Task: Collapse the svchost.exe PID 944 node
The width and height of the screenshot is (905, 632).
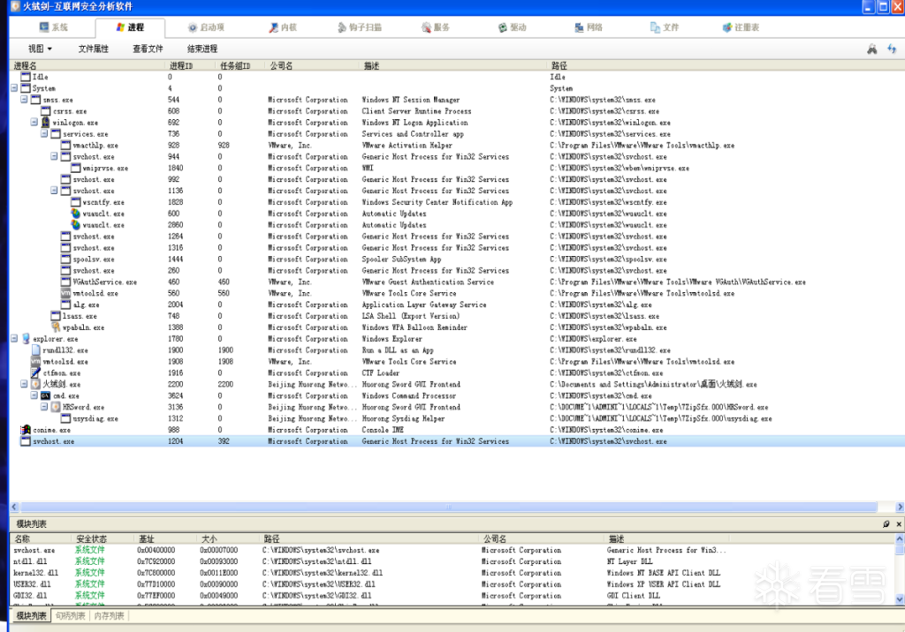Action: (x=54, y=156)
